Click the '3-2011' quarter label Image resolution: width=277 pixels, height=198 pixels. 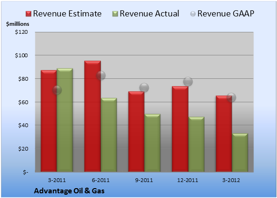[57, 180]
